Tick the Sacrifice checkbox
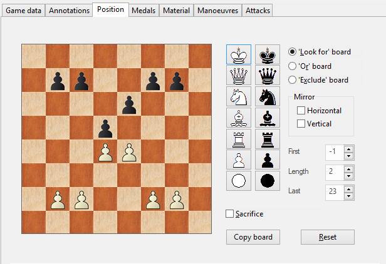The height and width of the screenshot is (264, 386). 230,214
